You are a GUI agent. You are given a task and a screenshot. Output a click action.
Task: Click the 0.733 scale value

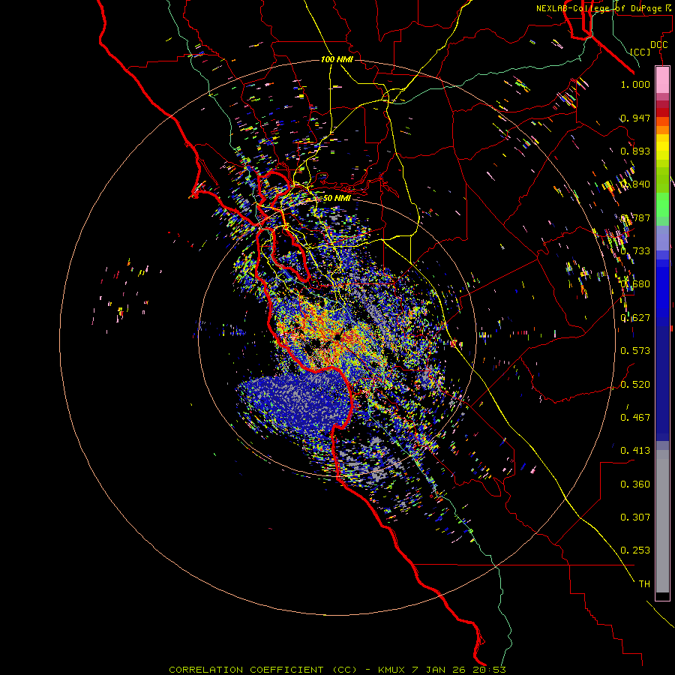pyautogui.click(x=635, y=251)
